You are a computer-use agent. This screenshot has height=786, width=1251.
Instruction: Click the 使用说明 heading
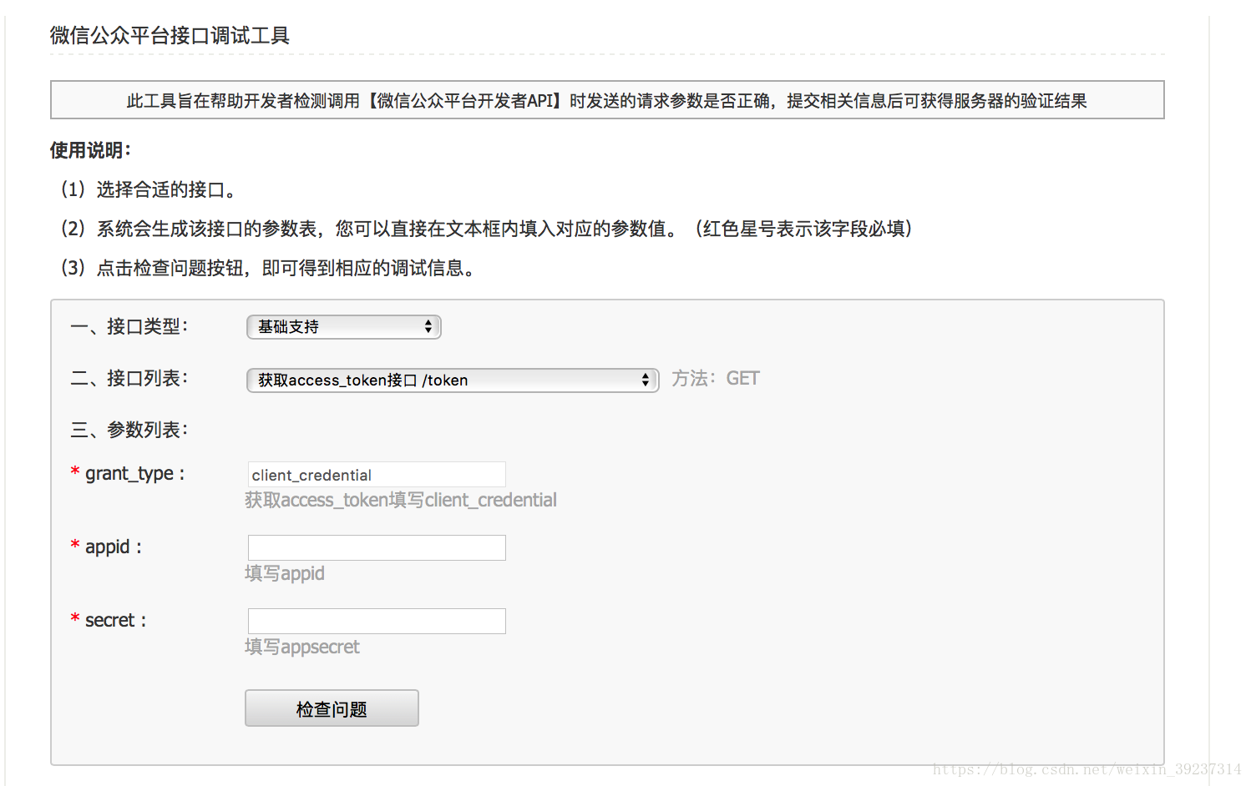click(91, 150)
